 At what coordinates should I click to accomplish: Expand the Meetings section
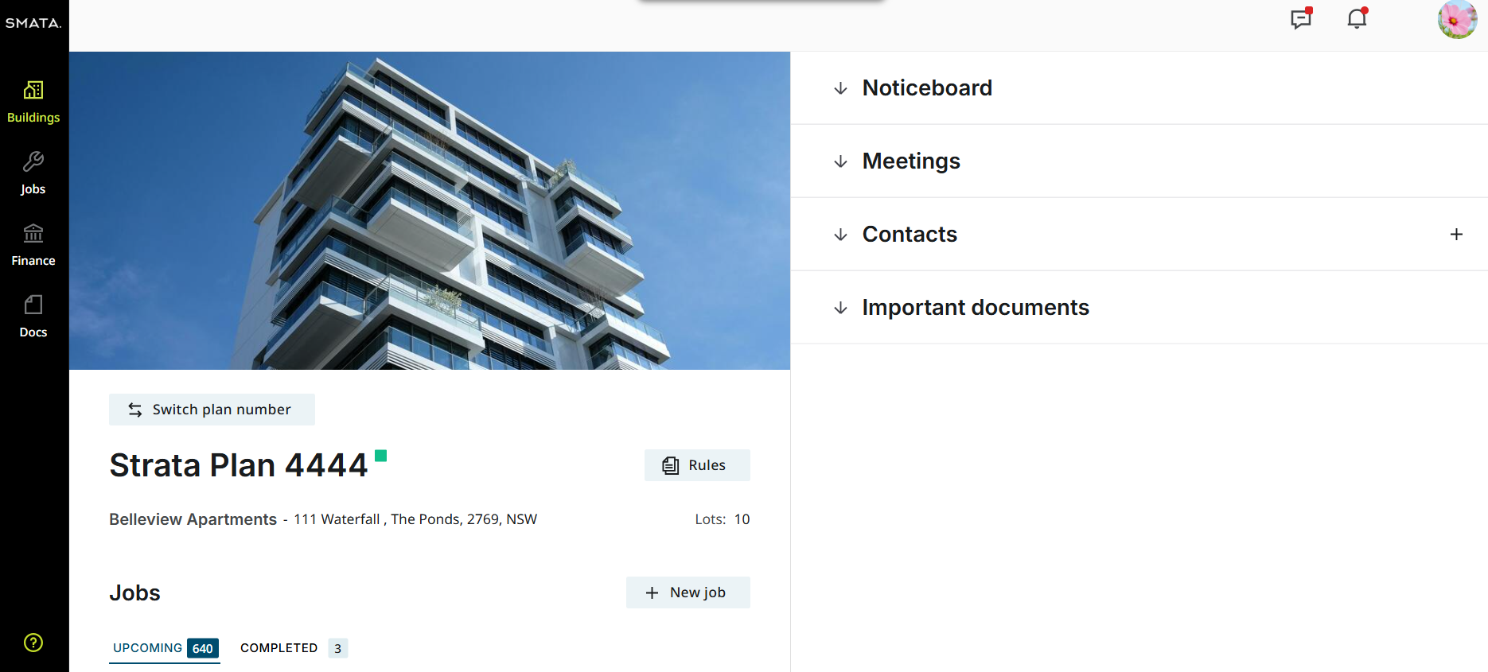(x=911, y=161)
